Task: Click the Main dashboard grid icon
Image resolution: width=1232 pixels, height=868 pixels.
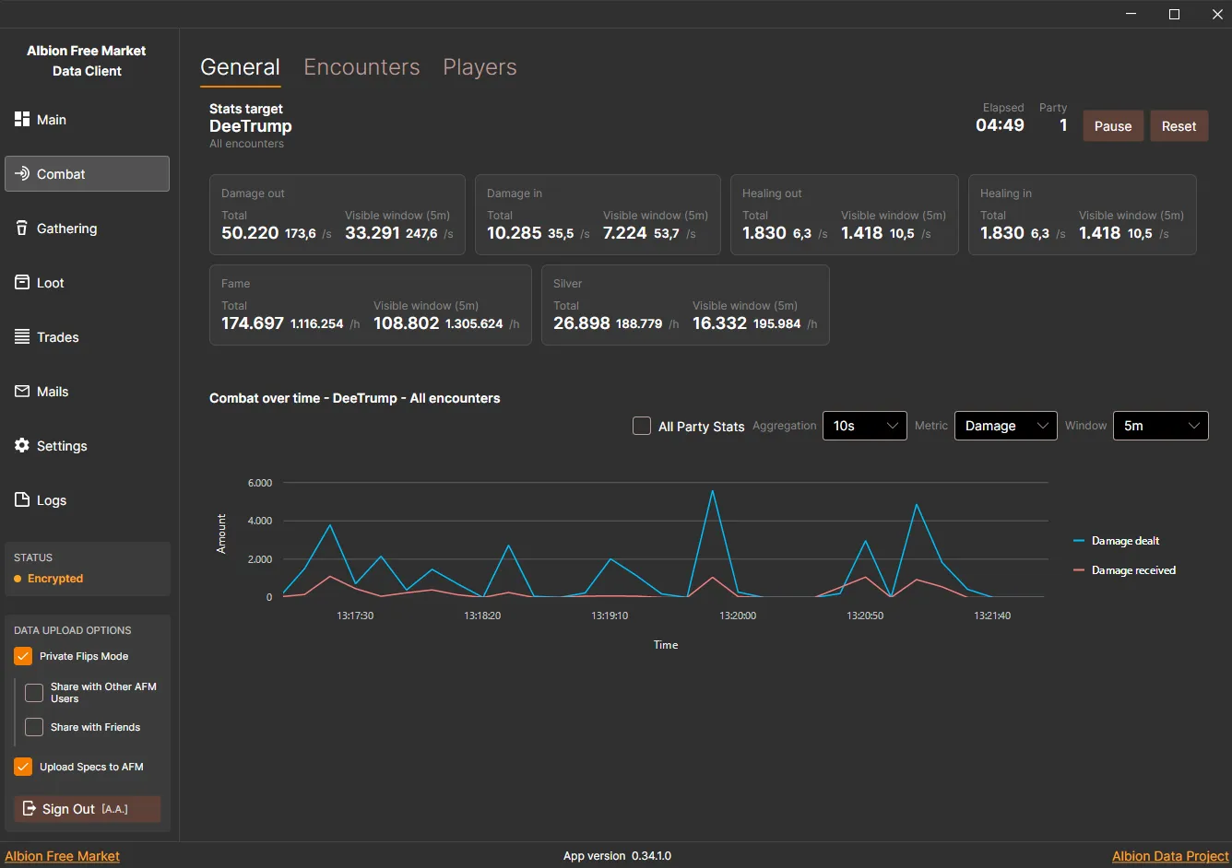Action: 22,120
